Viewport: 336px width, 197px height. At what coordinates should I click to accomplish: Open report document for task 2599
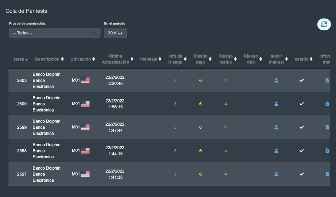(x=327, y=127)
